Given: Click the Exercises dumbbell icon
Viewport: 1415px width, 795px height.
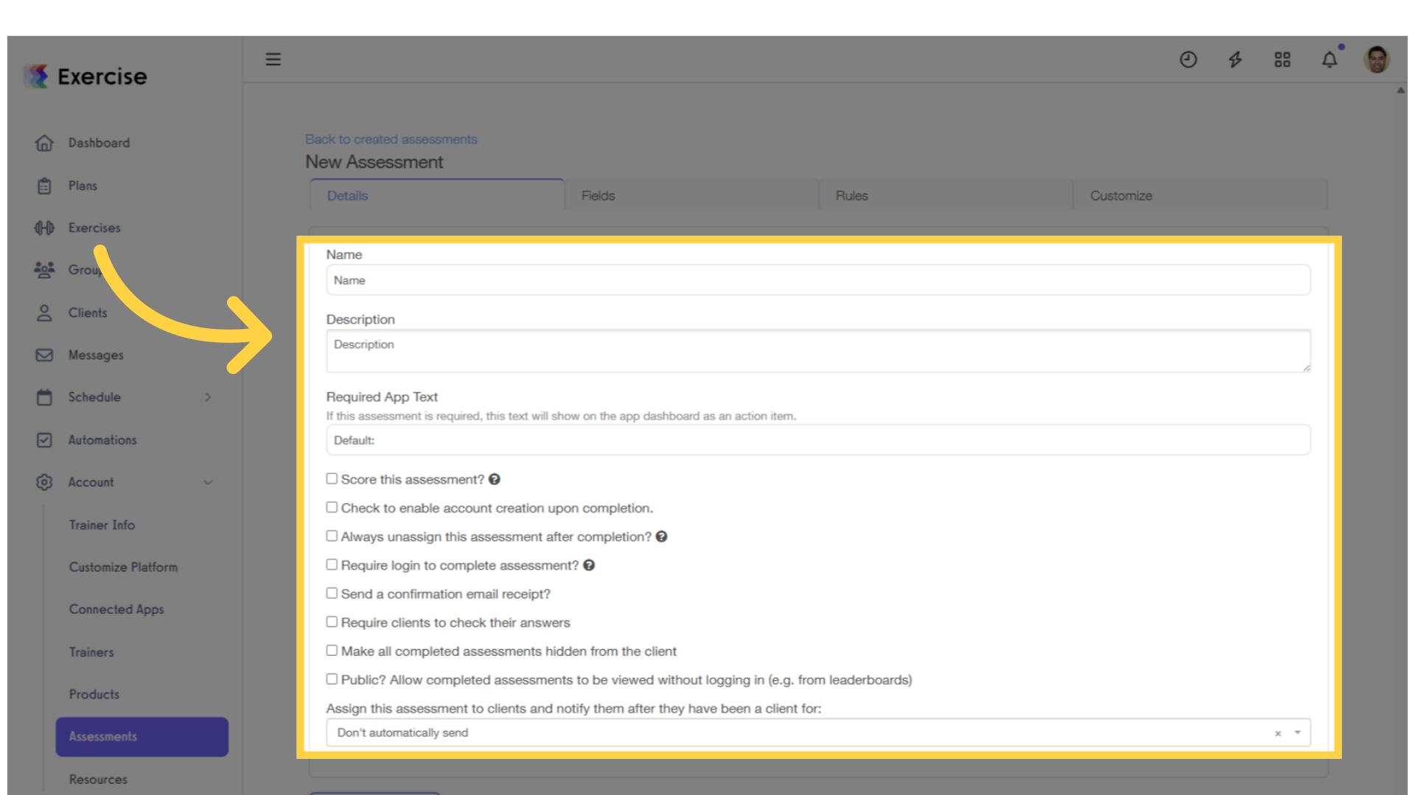Looking at the screenshot, I should [44, 228].
